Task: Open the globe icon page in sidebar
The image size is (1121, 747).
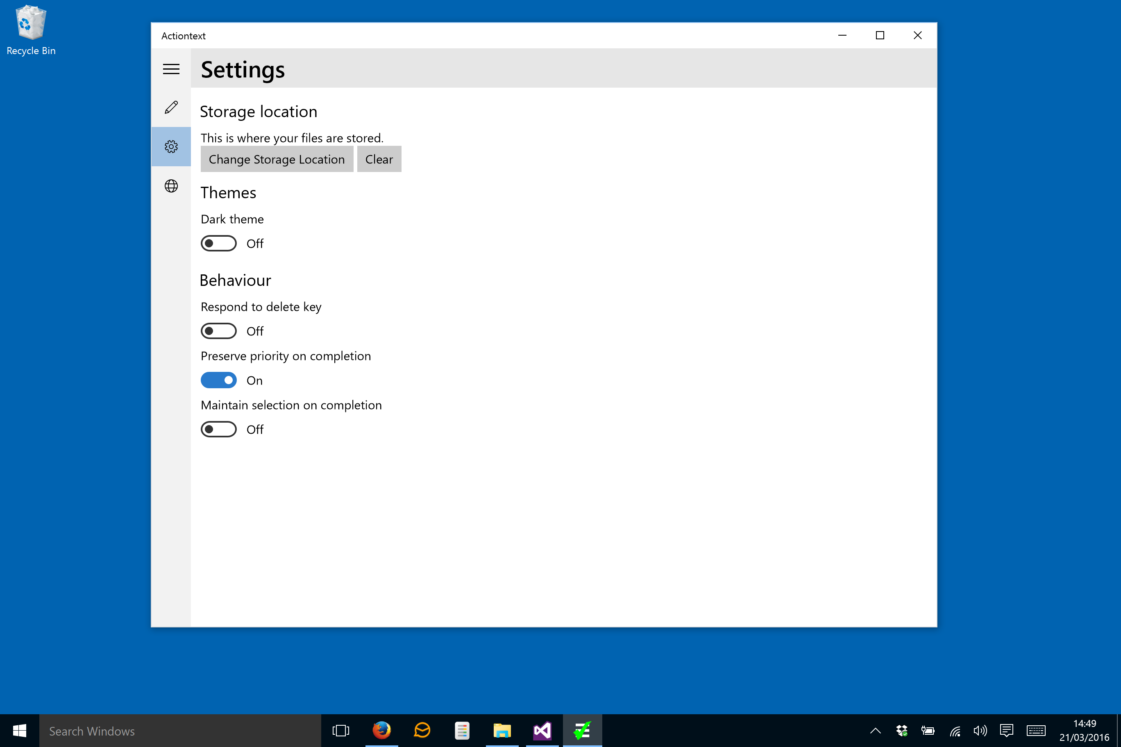Action: [171, 186]
